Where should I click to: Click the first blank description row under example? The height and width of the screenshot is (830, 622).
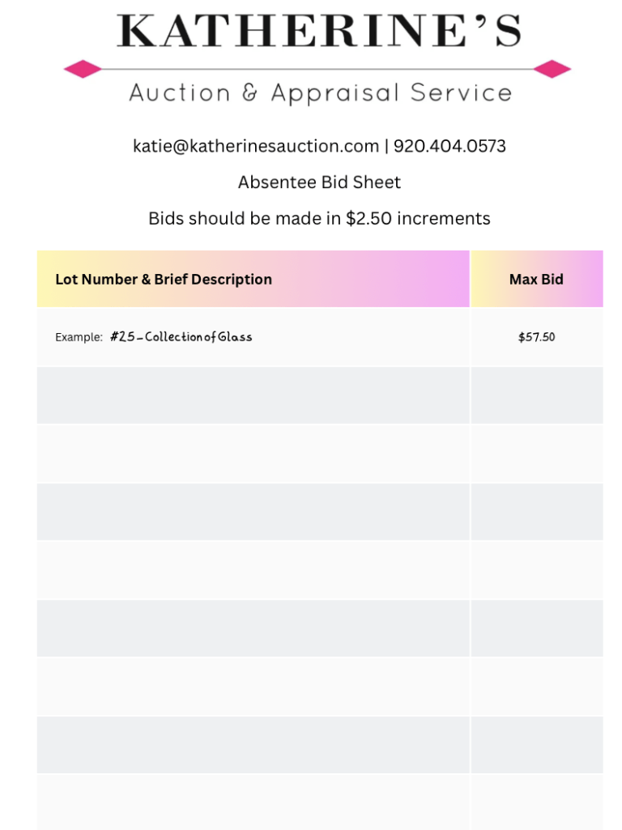(x=253, y=395)
